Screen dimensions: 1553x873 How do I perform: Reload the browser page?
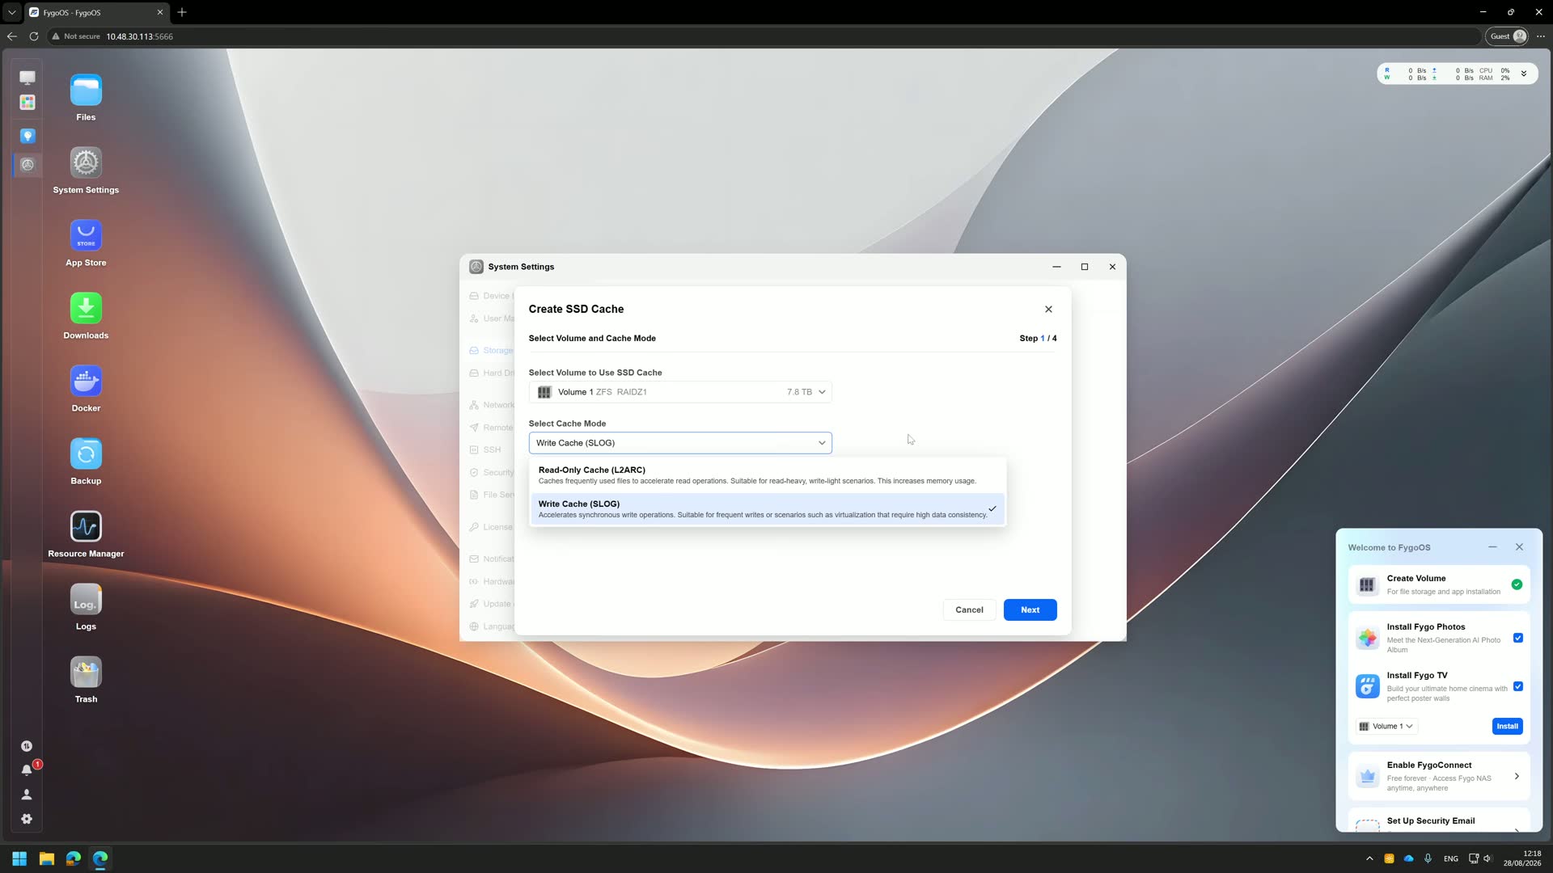(x=34, y=36)
